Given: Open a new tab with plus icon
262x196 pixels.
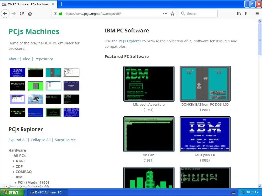Looking at the screenshot, I should point(62,4).
